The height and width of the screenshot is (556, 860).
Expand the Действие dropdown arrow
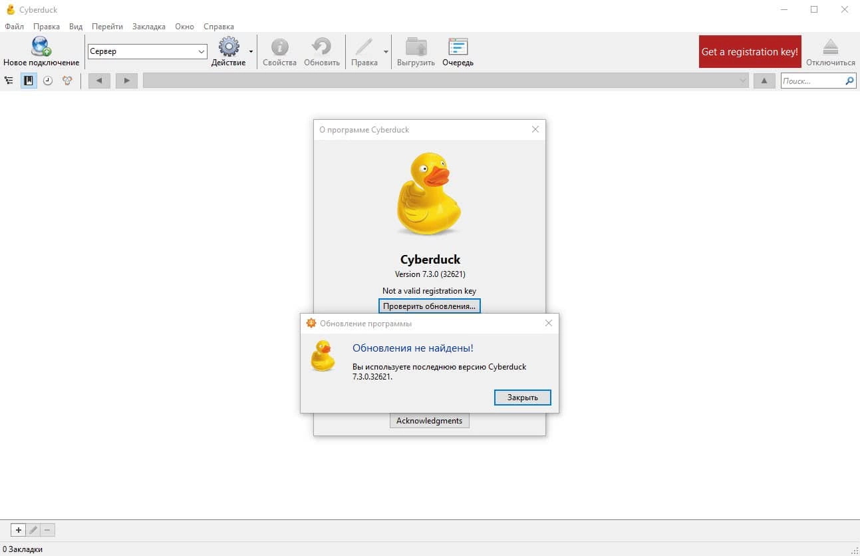251,51
